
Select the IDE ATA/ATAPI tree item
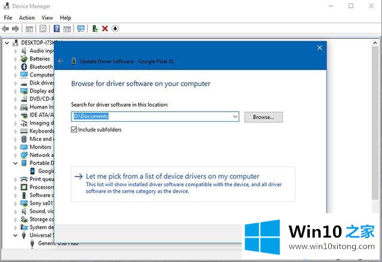pos(42,115)
